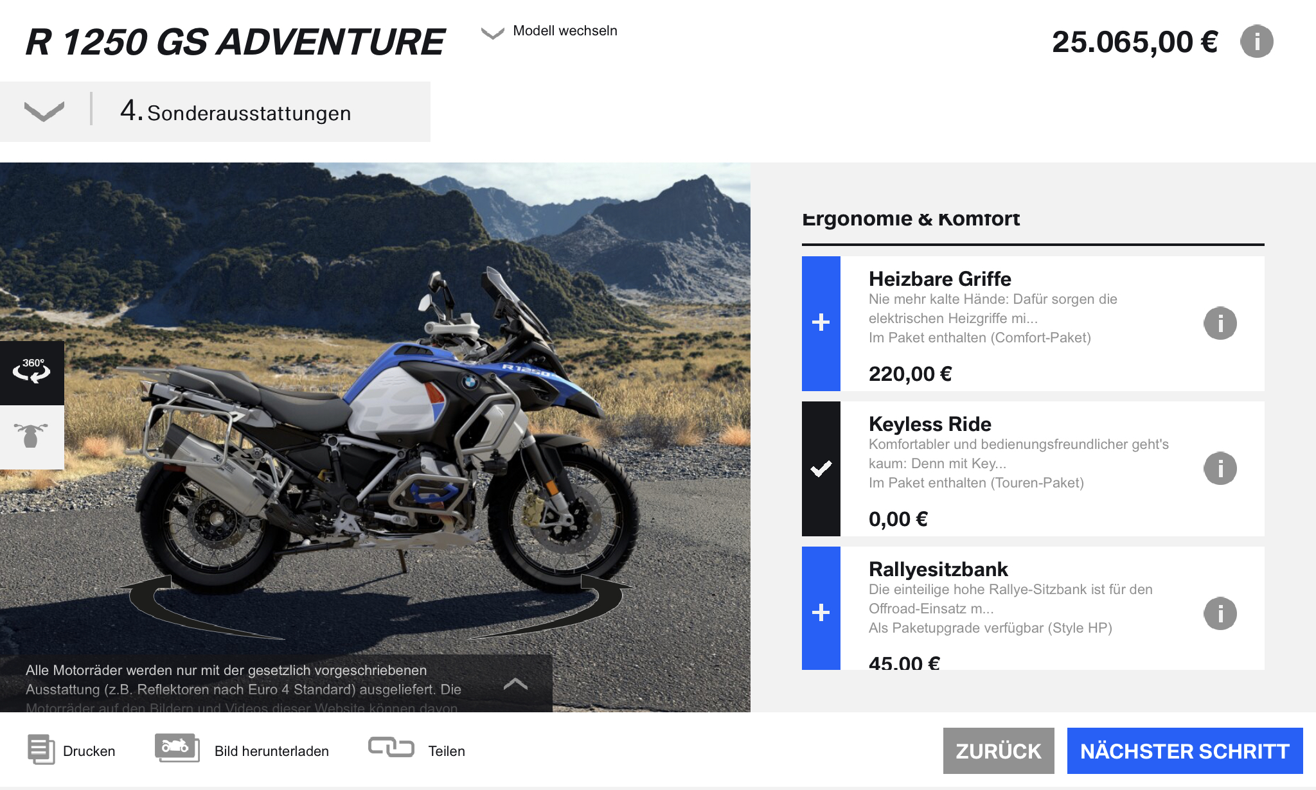The height and width of the screenshot is (790, 1316).
Task: Show info for Rallyesitzbank
Action: [1220, 613]
